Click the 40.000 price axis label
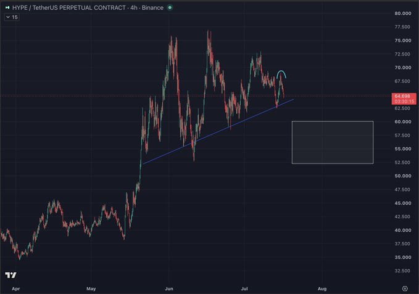Screen dimensions: 419x294 403,231
